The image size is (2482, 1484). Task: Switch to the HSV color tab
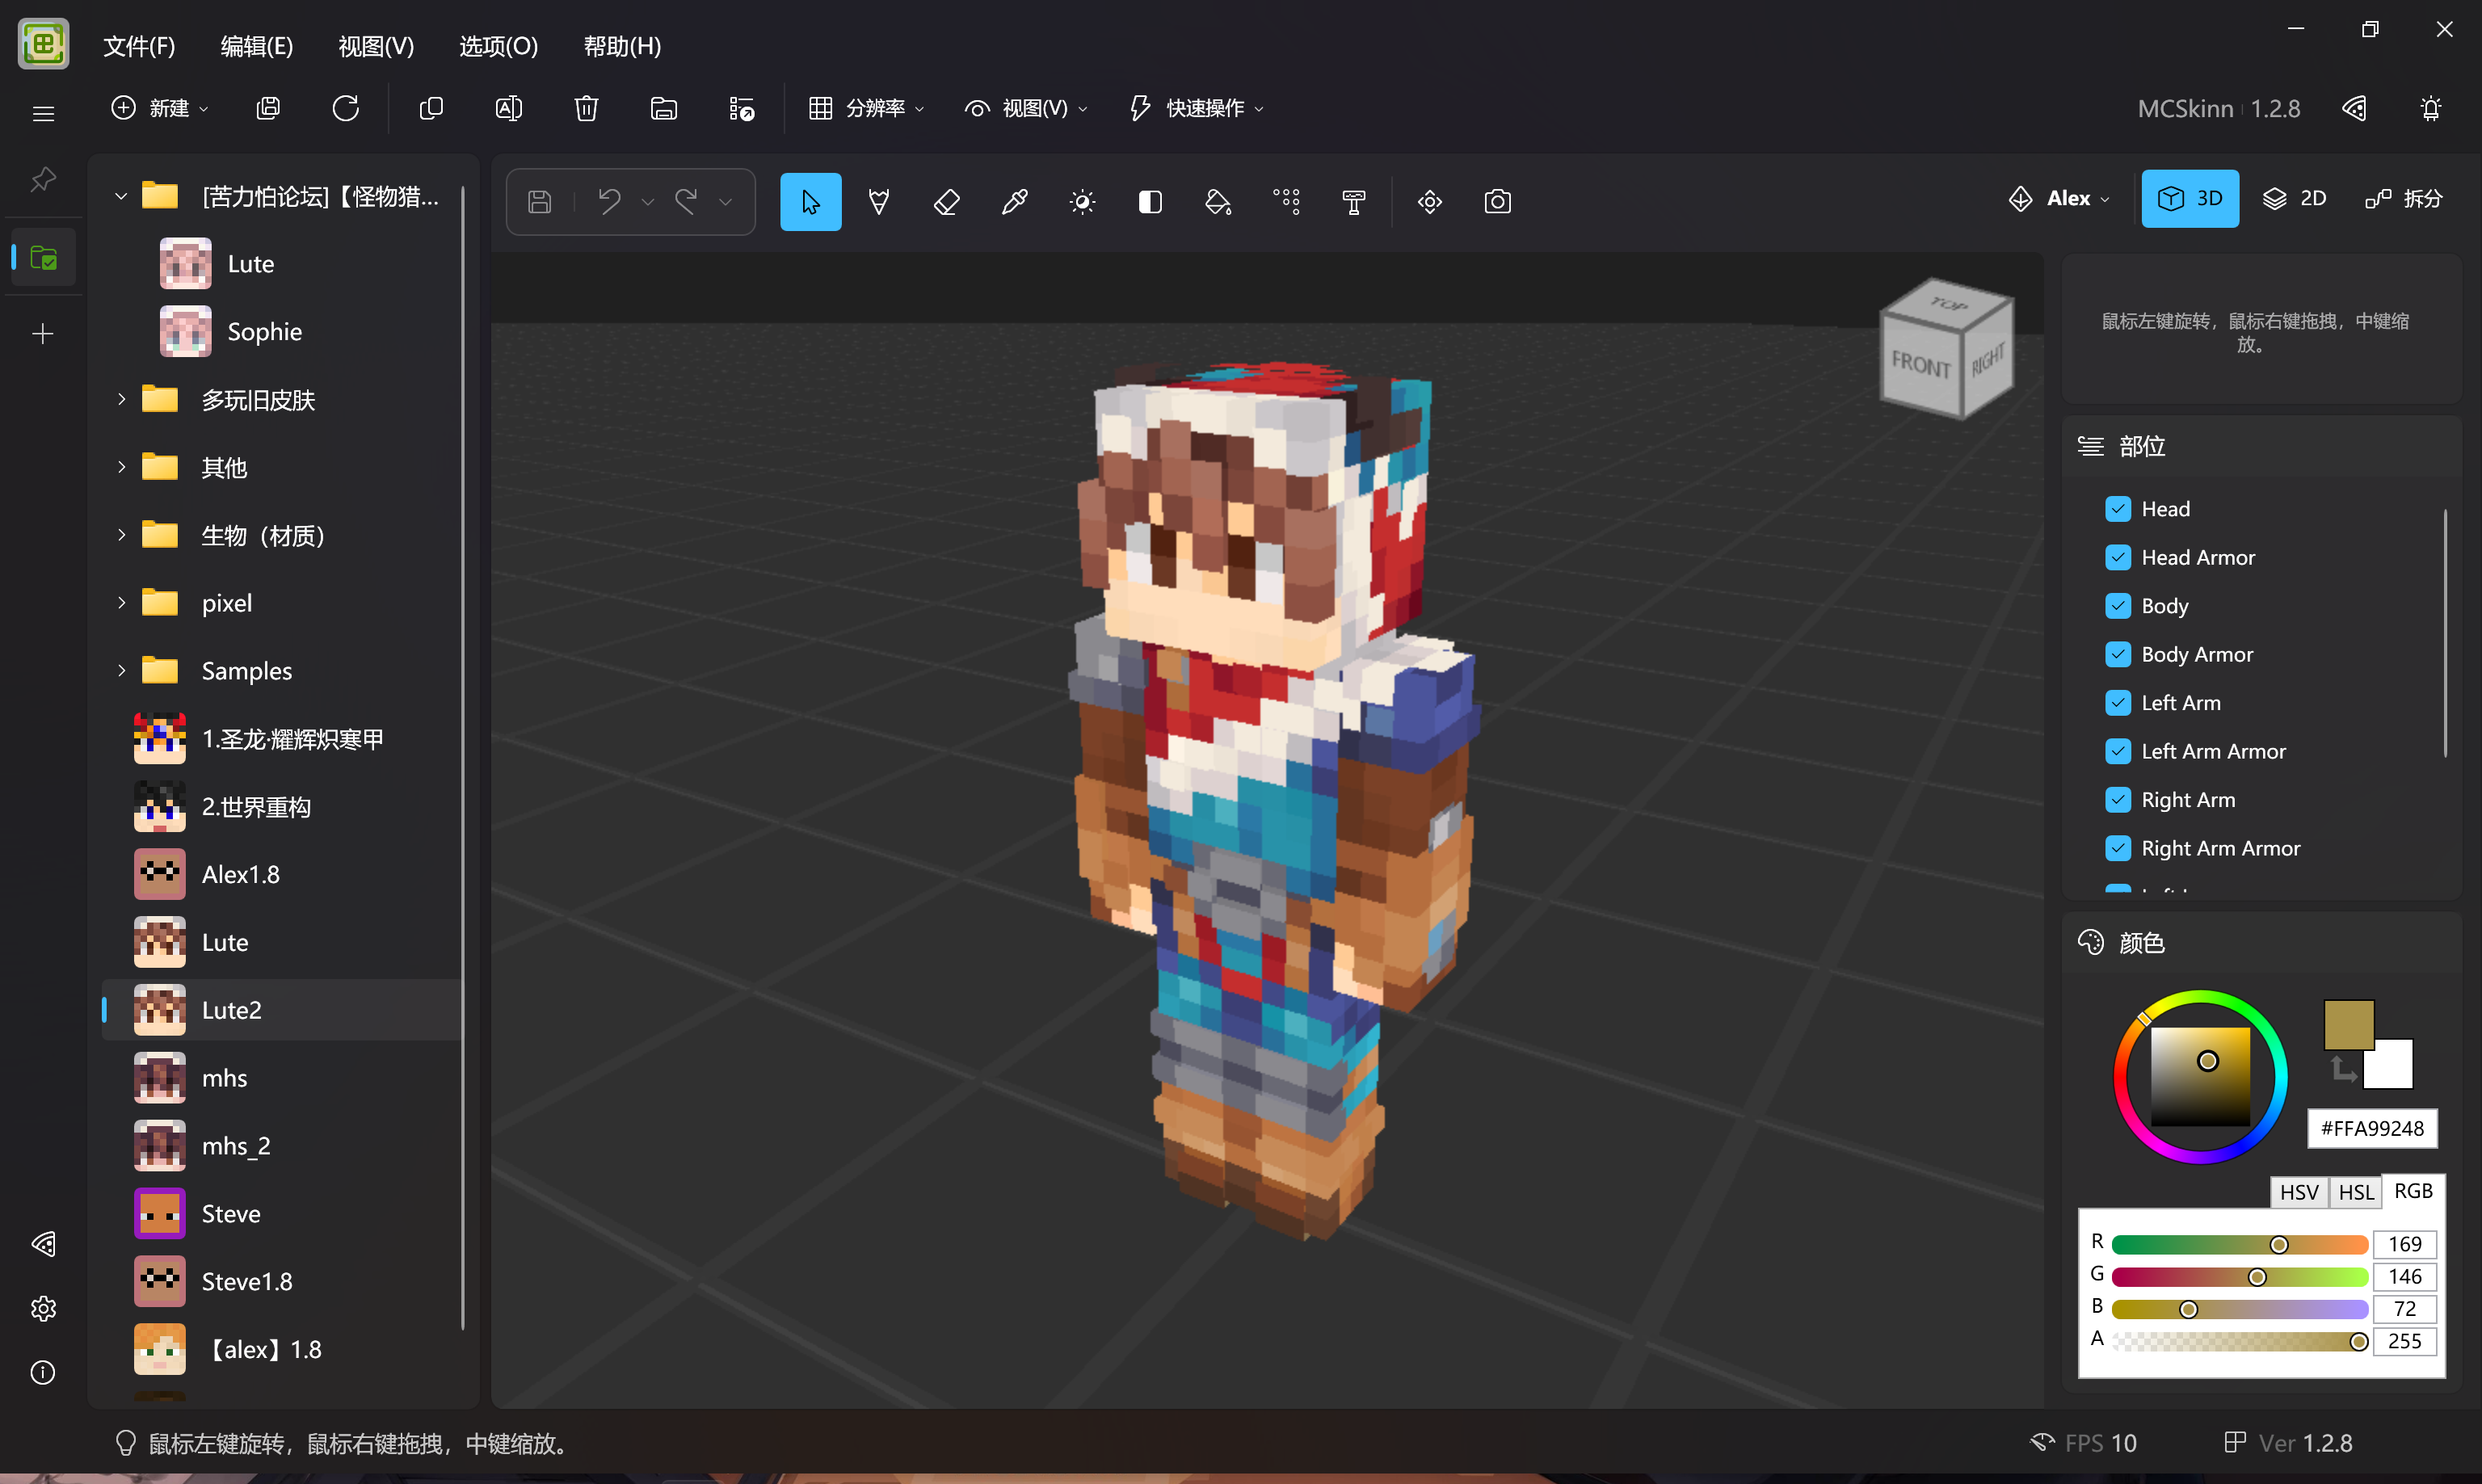point(2298,1192)
